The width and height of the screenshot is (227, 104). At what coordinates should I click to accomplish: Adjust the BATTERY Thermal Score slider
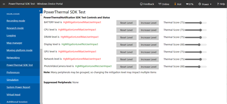196,23
